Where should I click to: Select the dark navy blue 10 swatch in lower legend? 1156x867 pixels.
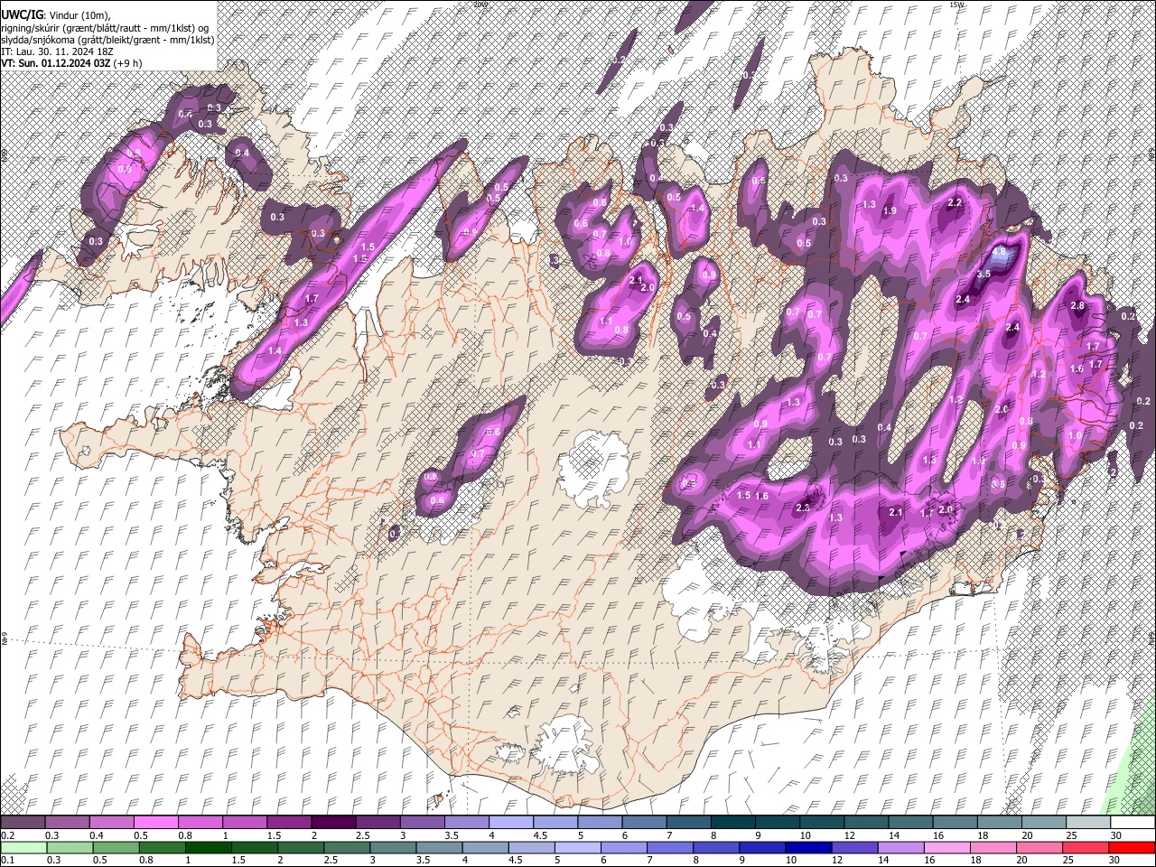[807, 847]
